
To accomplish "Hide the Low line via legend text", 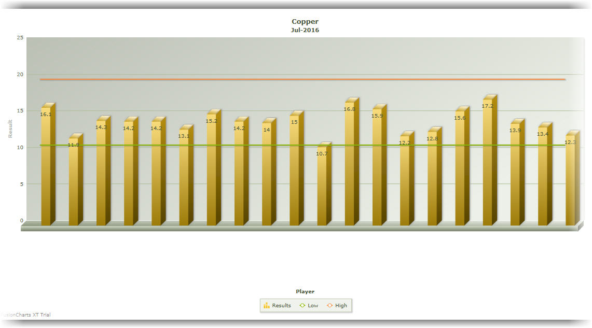I will coord(313,306).
